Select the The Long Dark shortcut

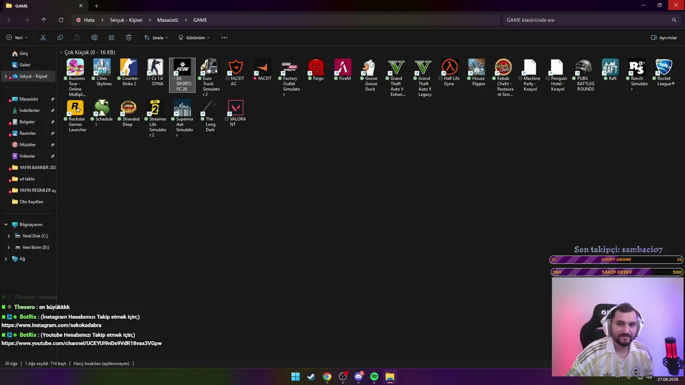pyautogui.click(x=209, y=116)
